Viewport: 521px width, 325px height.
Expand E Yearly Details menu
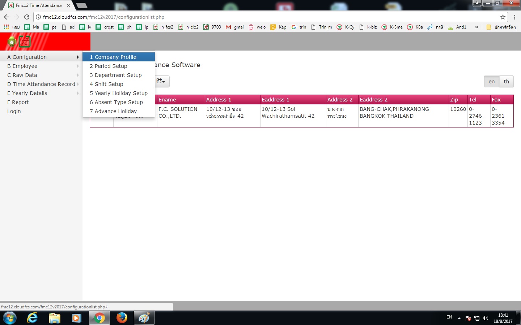click(x=41, y=93)
